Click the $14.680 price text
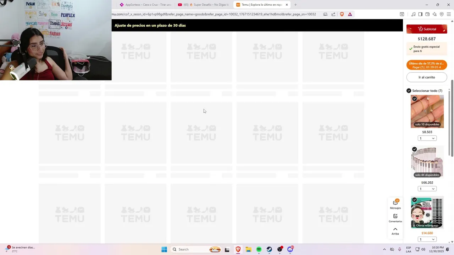This screenshot has height=255, width=454. (427, 233)
